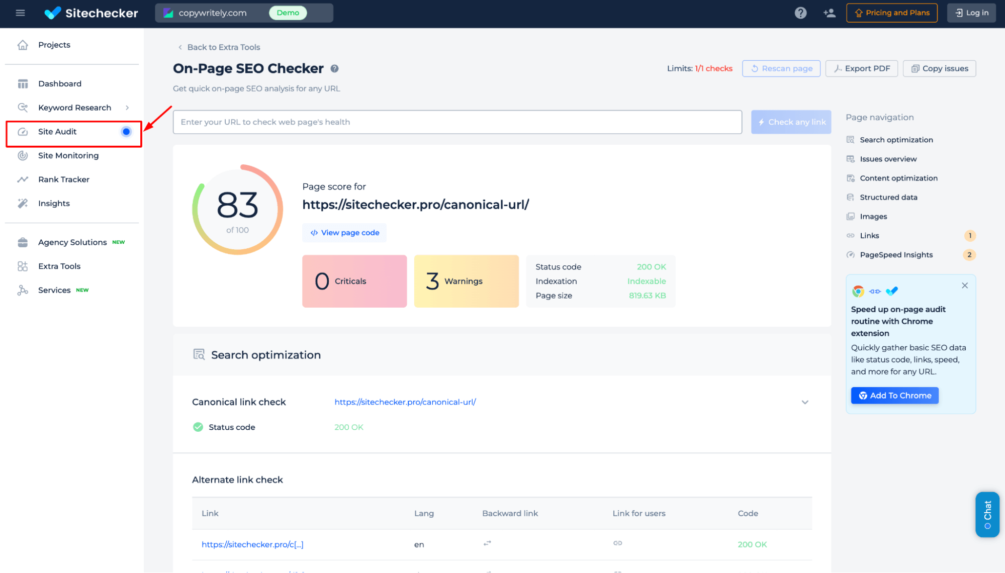Expand the Agency Solutions menu item
The height and width of the screenshot is (573, 1005).
click(x=72, y=242)
